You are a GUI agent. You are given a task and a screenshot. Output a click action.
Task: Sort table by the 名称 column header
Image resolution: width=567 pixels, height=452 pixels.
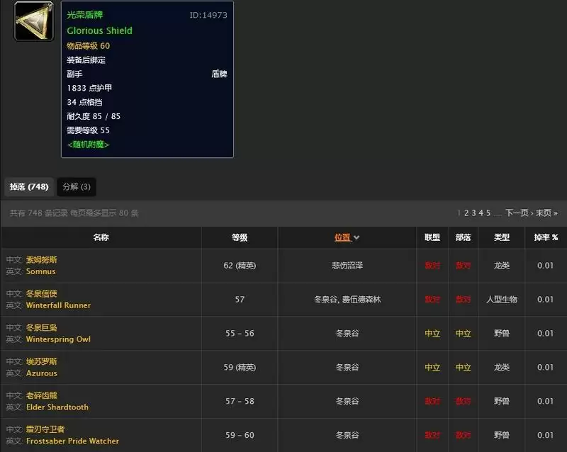[101, 237]
